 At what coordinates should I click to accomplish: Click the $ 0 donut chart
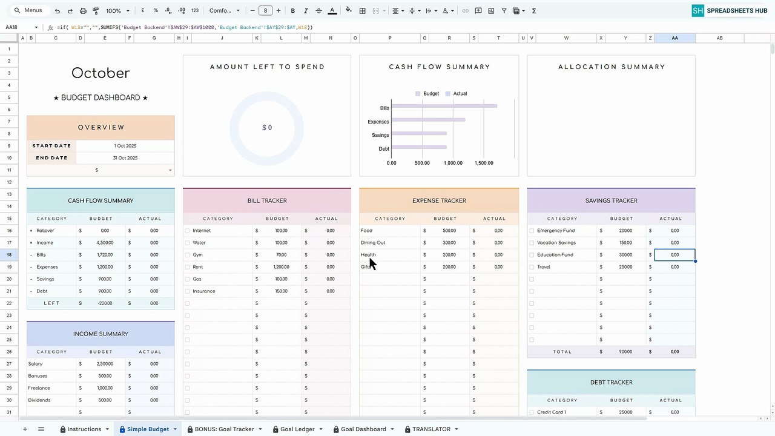[x=267, y=128]
